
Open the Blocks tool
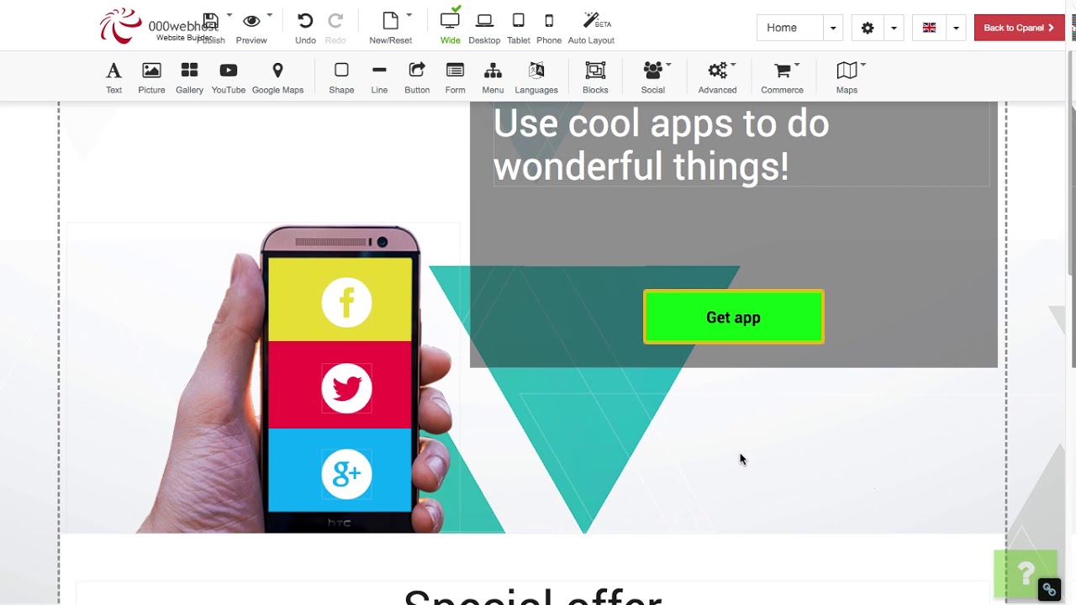(x=595, y=77)
